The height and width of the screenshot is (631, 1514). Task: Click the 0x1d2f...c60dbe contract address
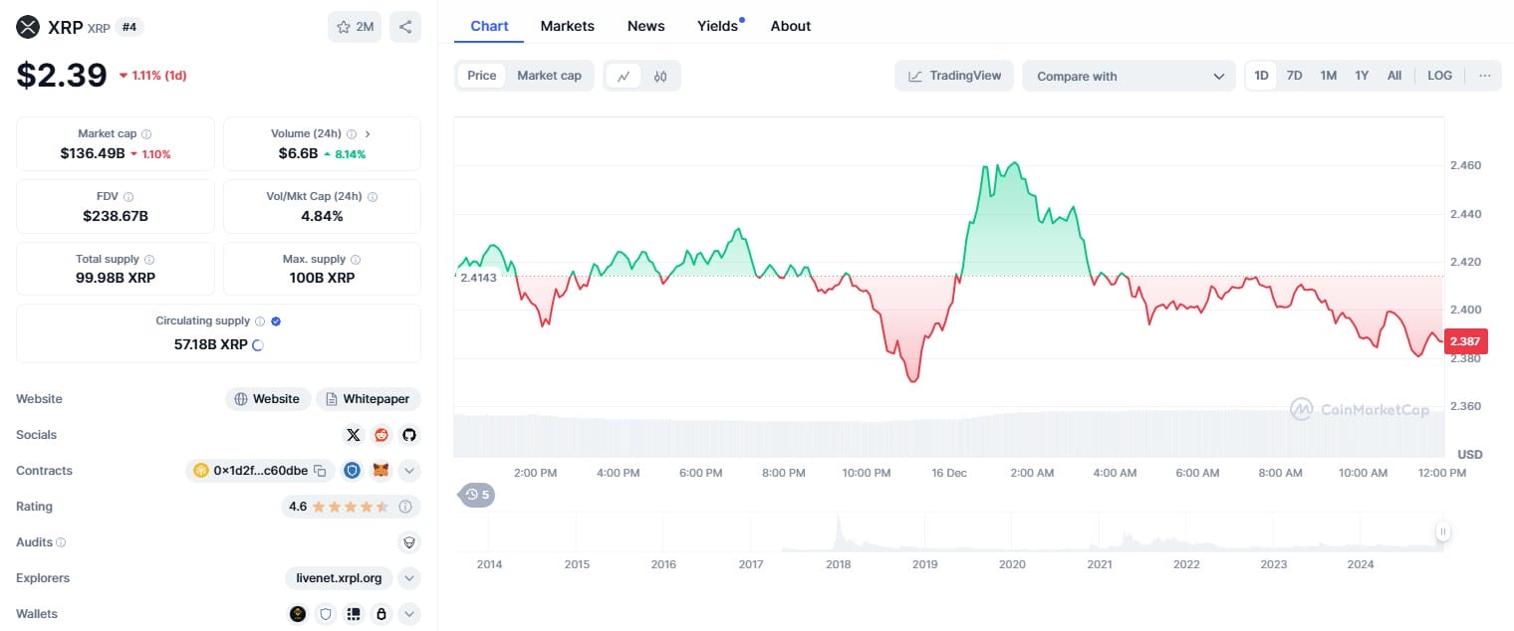(261, 471)
